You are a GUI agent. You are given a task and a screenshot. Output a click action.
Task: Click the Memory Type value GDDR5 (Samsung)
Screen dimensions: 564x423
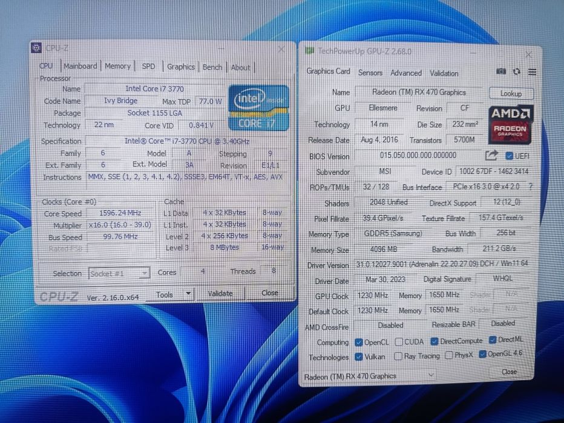point(393,233)
